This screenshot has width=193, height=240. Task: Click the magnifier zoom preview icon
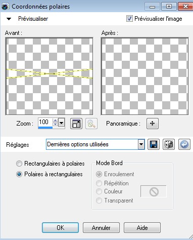coord(91,124)
